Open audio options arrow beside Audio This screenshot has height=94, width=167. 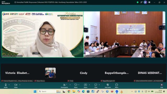click(x=9, y=85)
